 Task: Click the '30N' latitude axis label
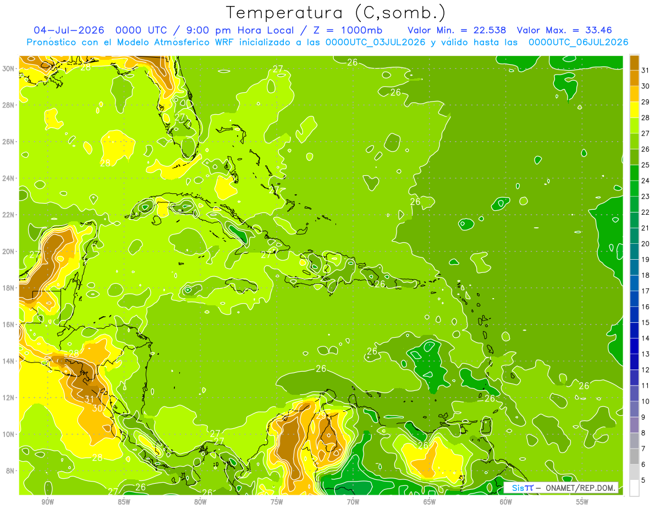click(x=8, y=69)
